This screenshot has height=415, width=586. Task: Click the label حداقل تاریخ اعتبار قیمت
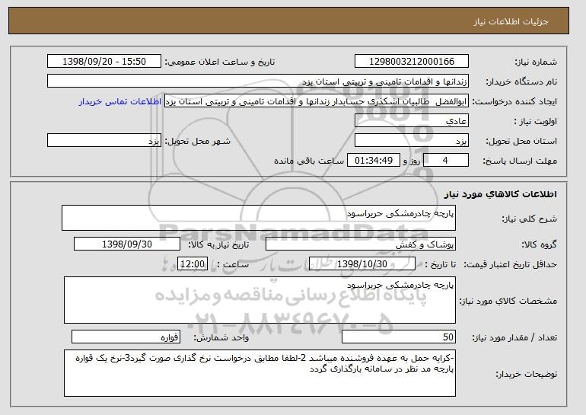coord(511,264)
